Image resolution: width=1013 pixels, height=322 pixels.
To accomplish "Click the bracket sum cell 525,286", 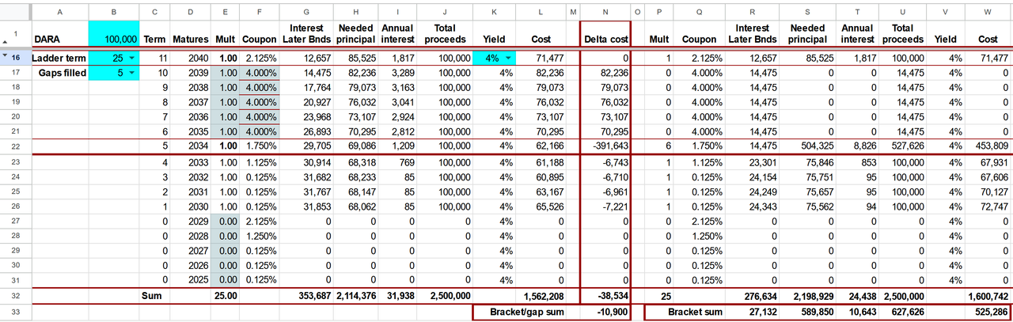I will coord(988,312).
